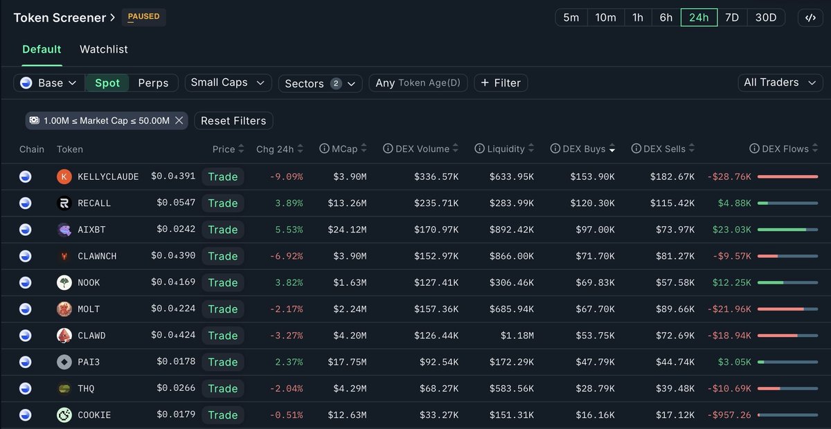Sort by Chg 24h column

click(x=280, y=149)
